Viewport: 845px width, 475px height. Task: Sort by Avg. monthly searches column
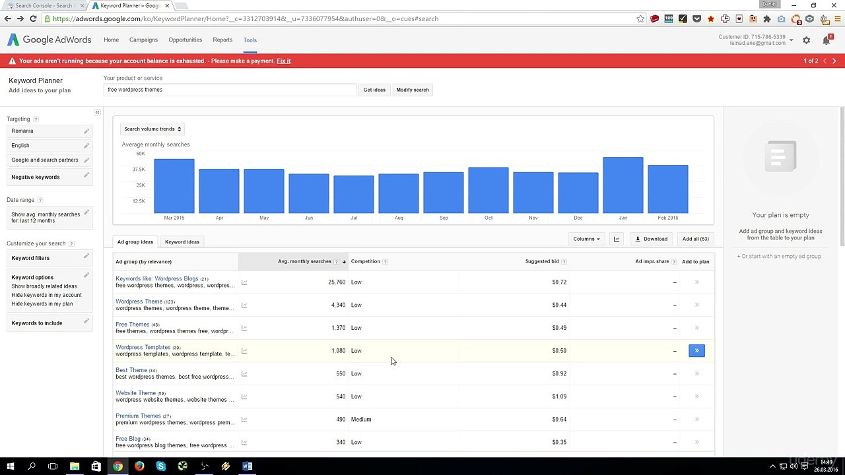[x=304, y=261]
